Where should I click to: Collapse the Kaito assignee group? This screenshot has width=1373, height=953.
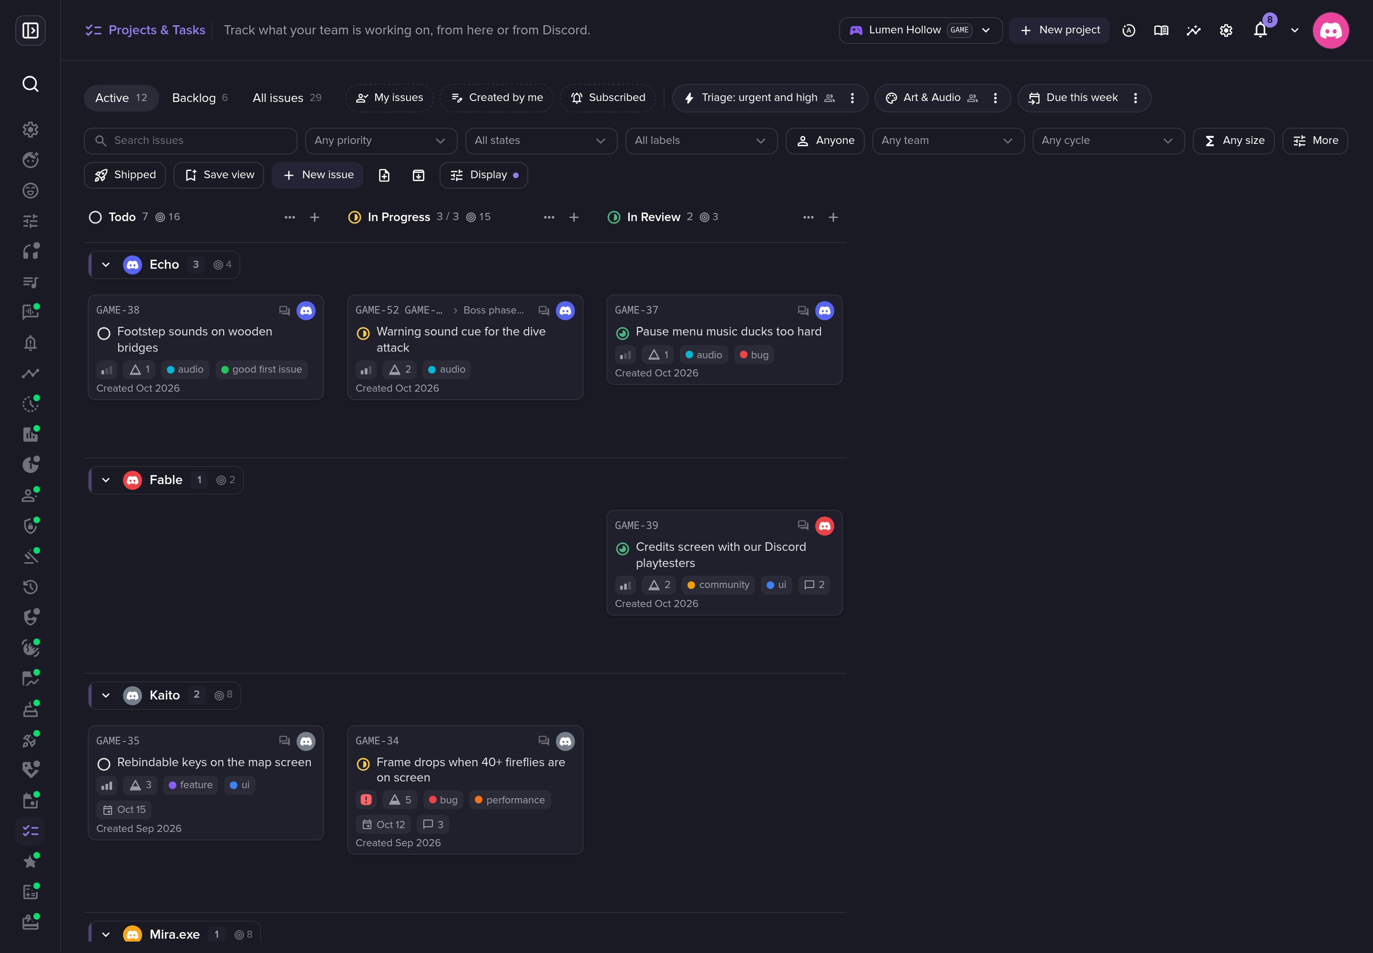tap(106, 696)
